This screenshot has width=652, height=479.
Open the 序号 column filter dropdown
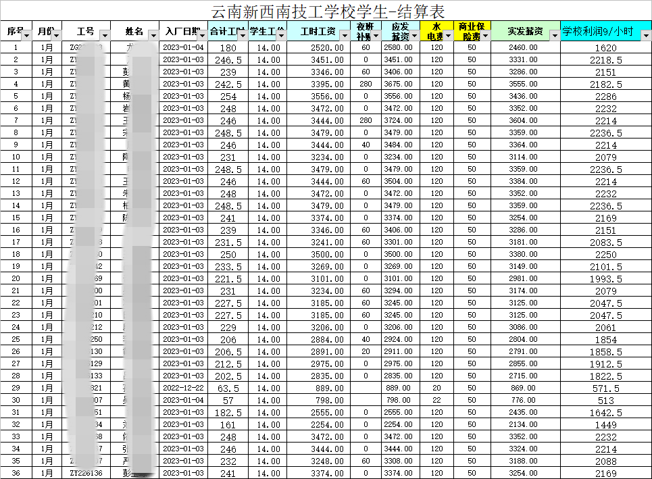tap(26, 36)
